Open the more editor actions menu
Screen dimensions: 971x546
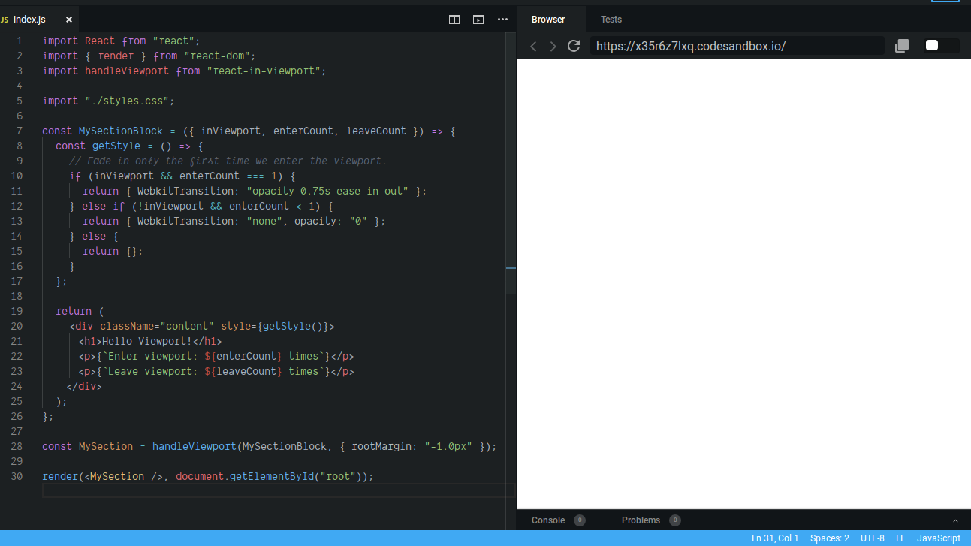click(502, 20)
